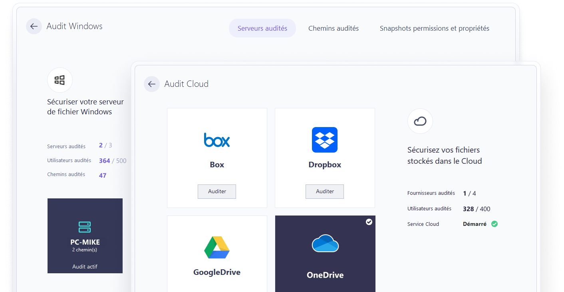Click the Serveurs audités 2 / 3 value
The image size is (564, 292).
(105, 145)
